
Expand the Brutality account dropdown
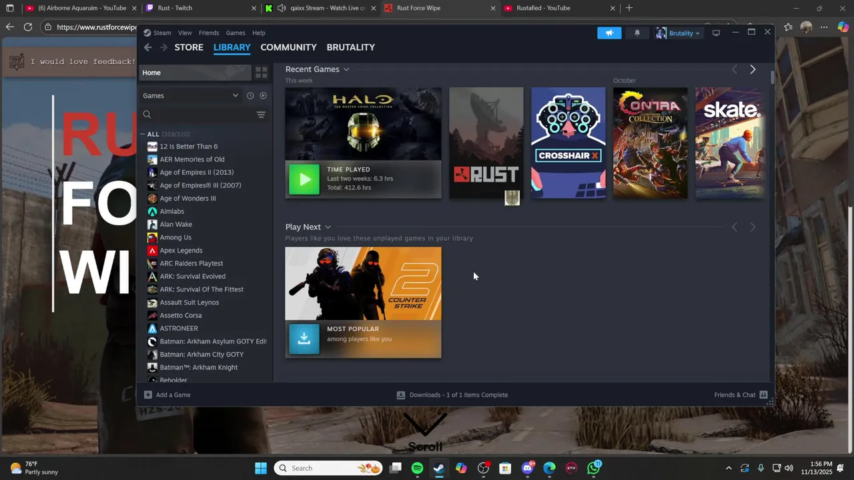coord(678,33)
